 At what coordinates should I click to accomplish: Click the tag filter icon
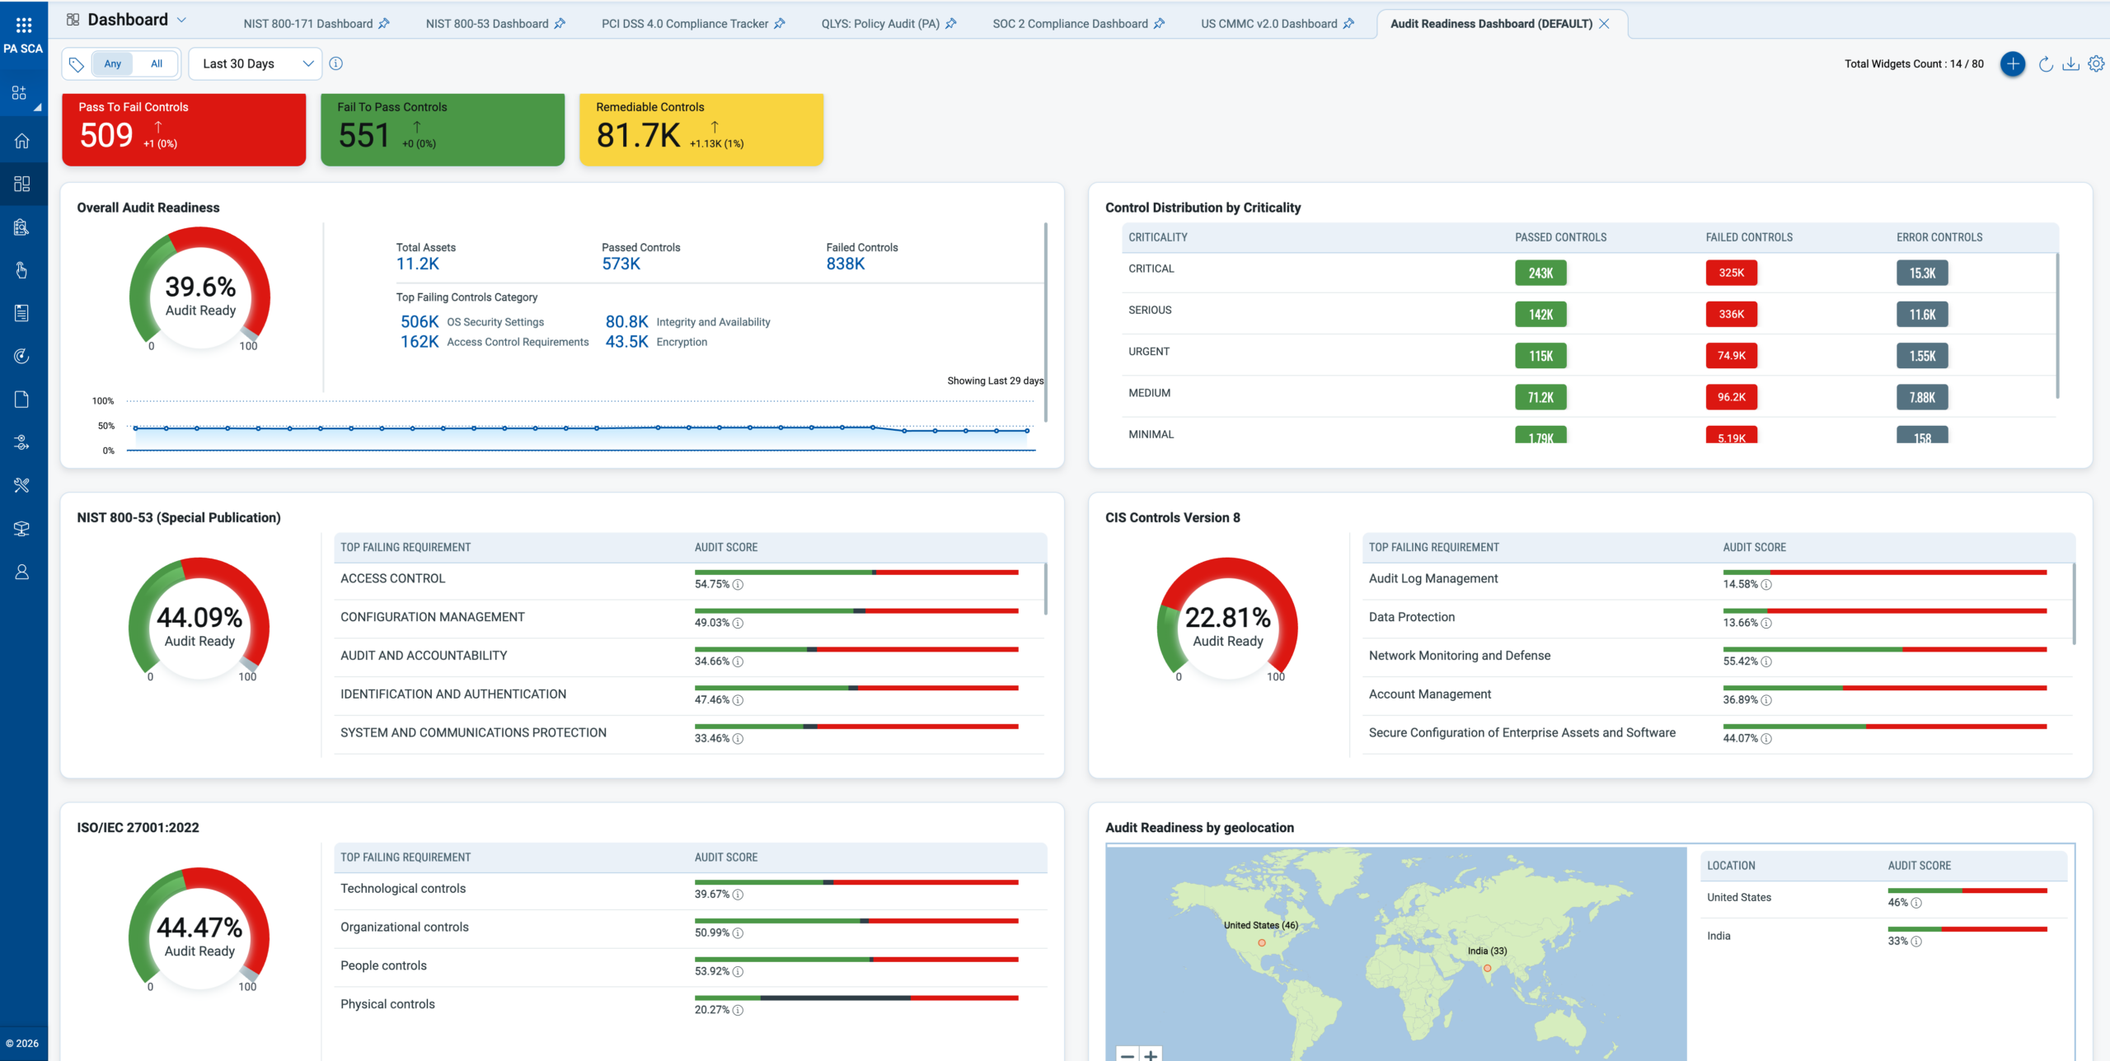point(77,64)
